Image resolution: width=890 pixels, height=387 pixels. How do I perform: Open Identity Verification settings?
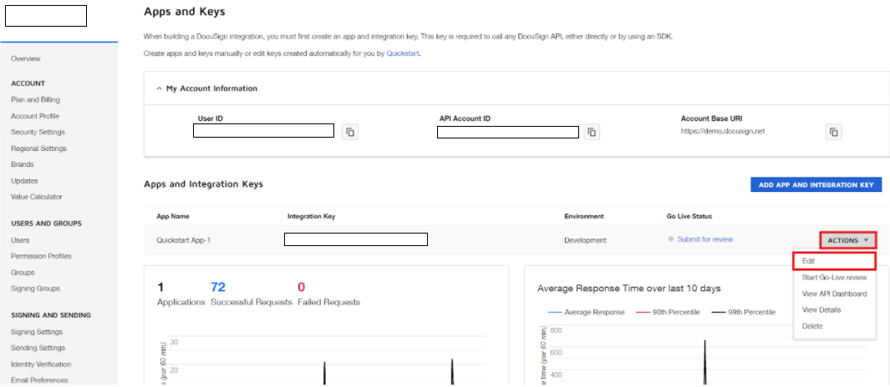click(41, 364)
